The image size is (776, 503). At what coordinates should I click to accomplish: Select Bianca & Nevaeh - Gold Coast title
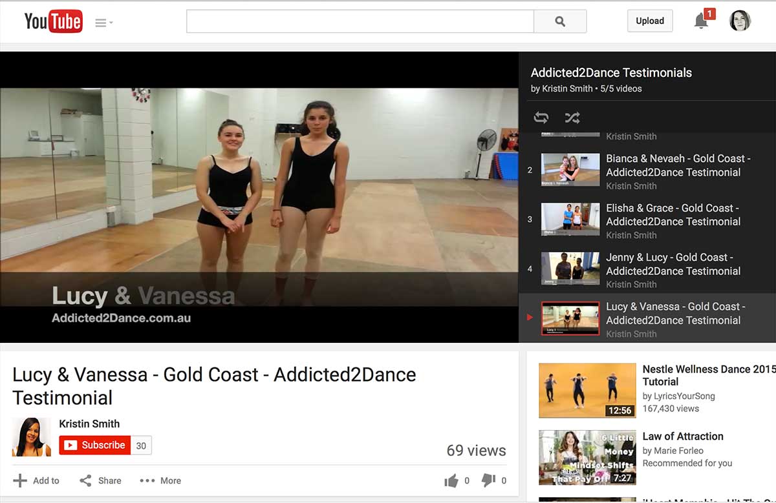(678, 165)
